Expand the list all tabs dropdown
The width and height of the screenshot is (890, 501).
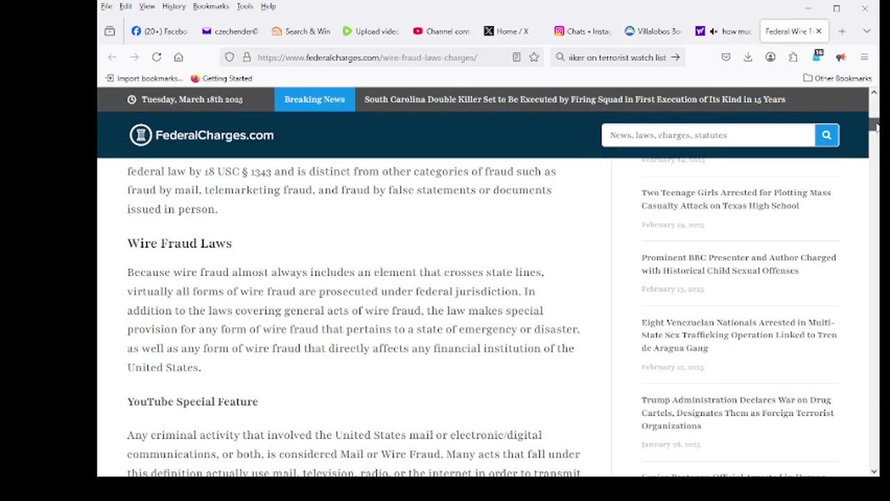[866, 31]
